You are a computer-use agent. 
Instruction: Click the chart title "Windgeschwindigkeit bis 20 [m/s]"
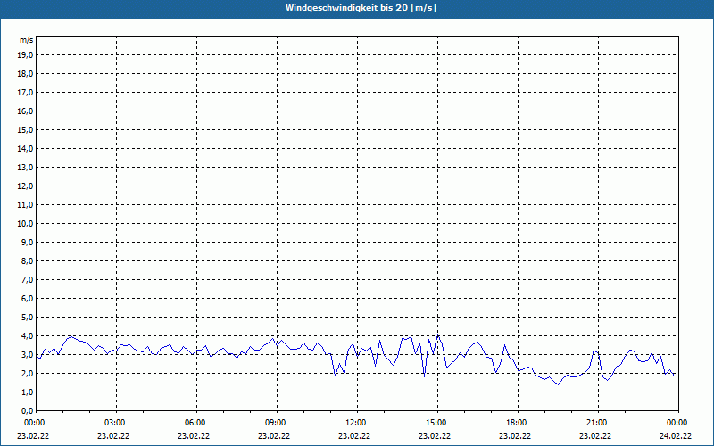pos(361,8)
